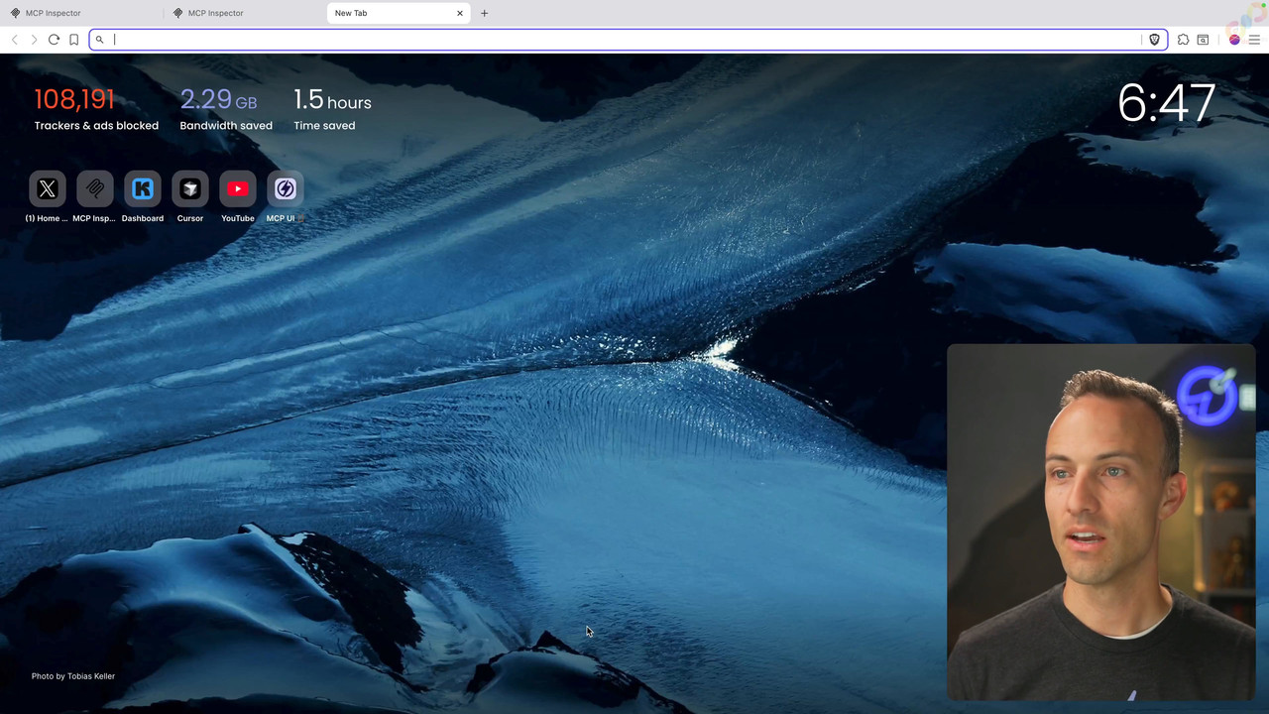Open the hamburger main menu

[1254, 40]
